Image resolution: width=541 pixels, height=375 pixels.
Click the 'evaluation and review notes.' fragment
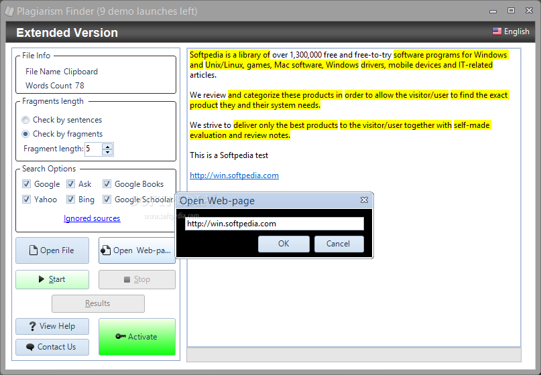240,135
